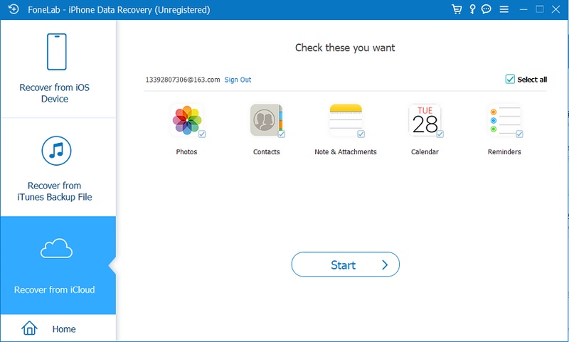Click the Home house icon

29,328
